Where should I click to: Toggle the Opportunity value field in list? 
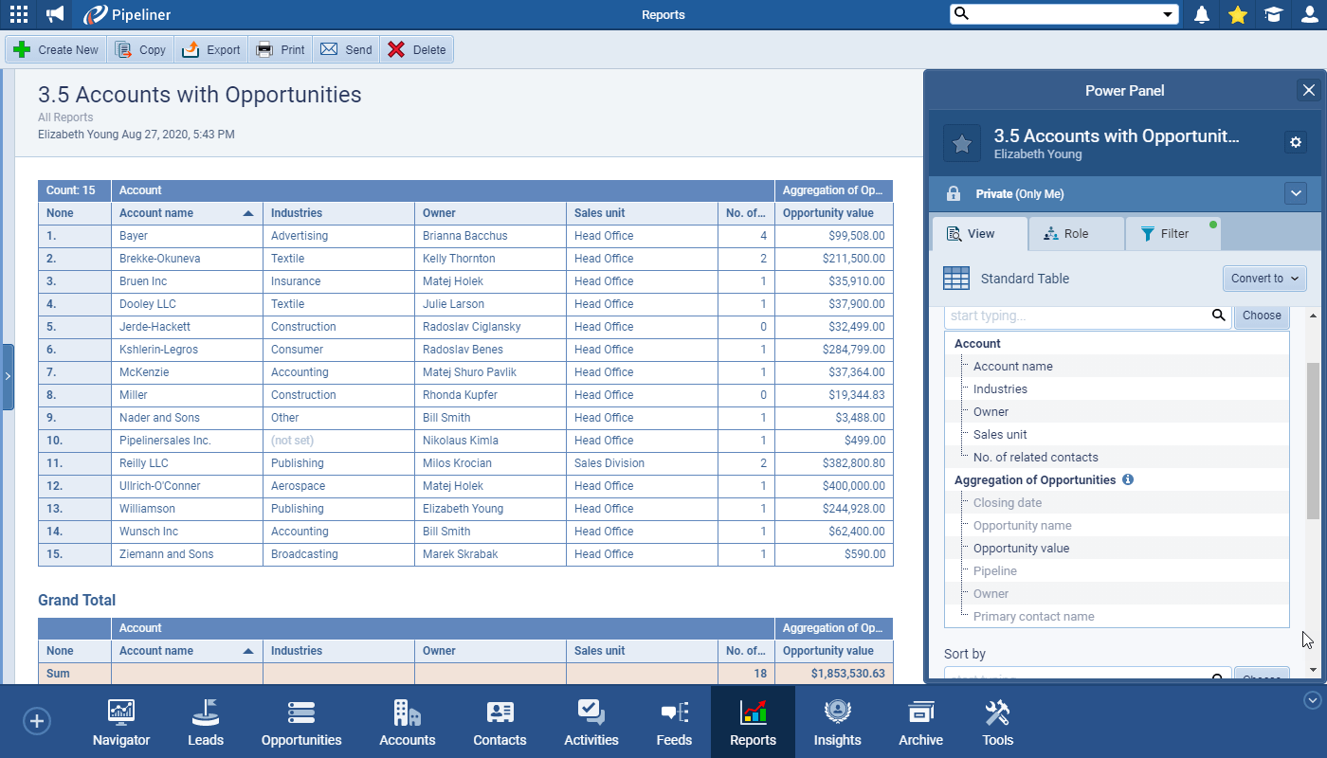click(x=1021, y=549)
